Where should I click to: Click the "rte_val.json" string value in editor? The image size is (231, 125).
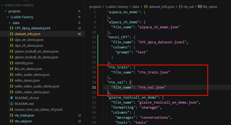click(152, 87)
